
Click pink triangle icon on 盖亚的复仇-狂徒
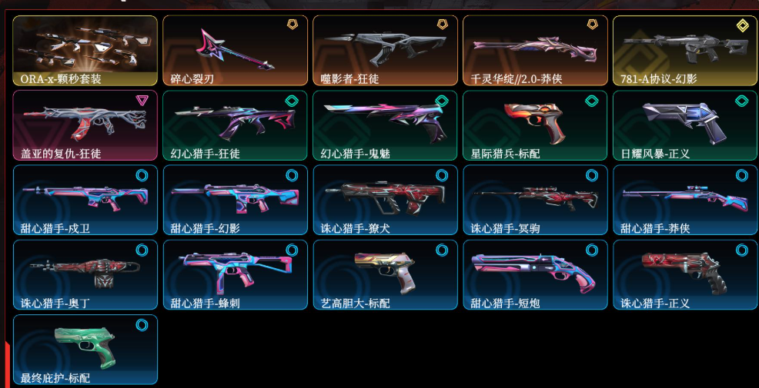pyautogui.click(x=142, y=100)
